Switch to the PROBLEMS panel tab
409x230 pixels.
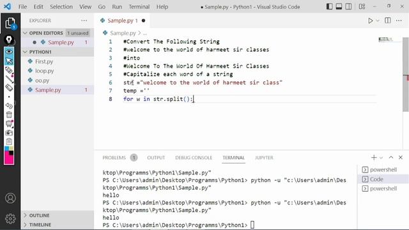tap(114, 158)
